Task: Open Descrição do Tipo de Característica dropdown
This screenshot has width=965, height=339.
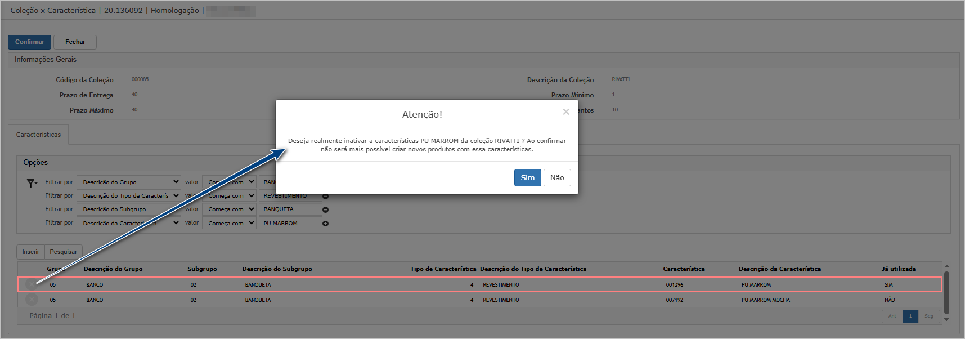Action: click(x=129, y=195)
